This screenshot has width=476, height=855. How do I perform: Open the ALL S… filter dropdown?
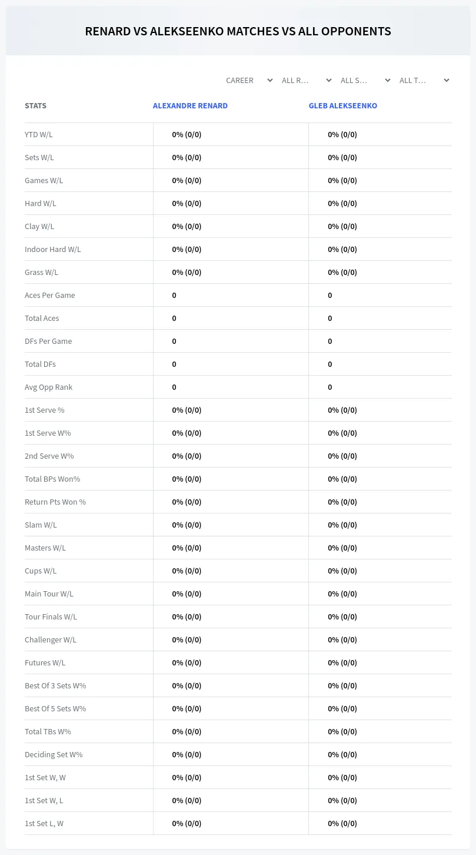point(365,80)
